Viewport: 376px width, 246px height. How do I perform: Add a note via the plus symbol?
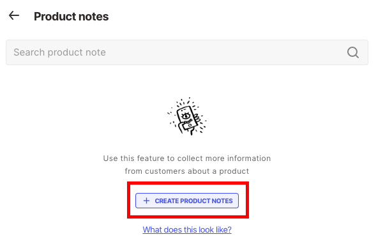coord(146,201)
